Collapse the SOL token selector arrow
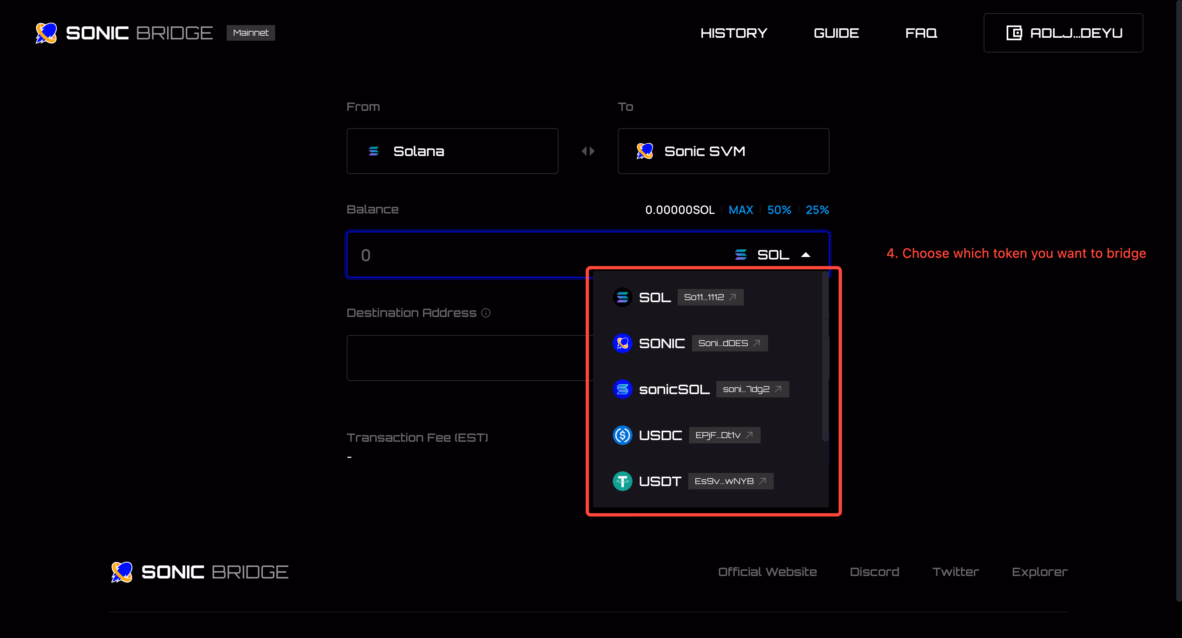 pyautogui.click(x=806, y=255)
